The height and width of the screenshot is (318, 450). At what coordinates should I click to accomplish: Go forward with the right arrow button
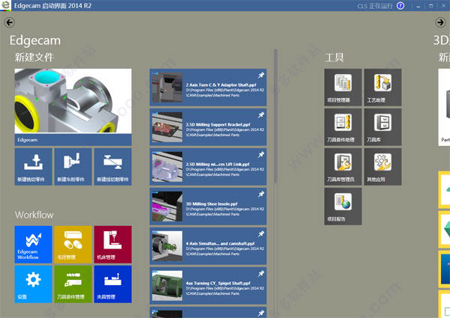[x=440, y=22]
